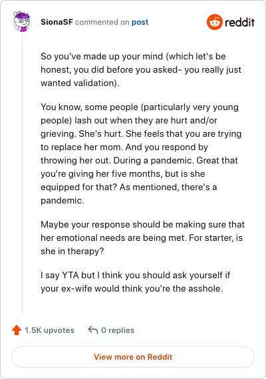This screenshot has width=266, height=379.
Task: Click the line "throwing her out. During a pandemic"
Action: [139, 161]
